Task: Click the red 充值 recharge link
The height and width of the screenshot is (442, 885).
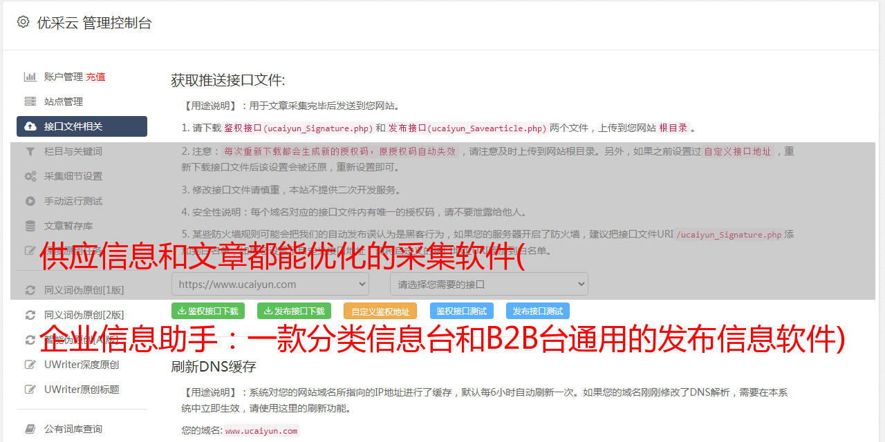Action: (95, 77)
